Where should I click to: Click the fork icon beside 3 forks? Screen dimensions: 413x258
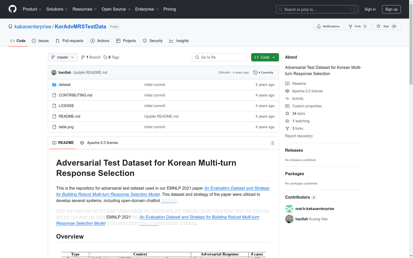[287, 128]
